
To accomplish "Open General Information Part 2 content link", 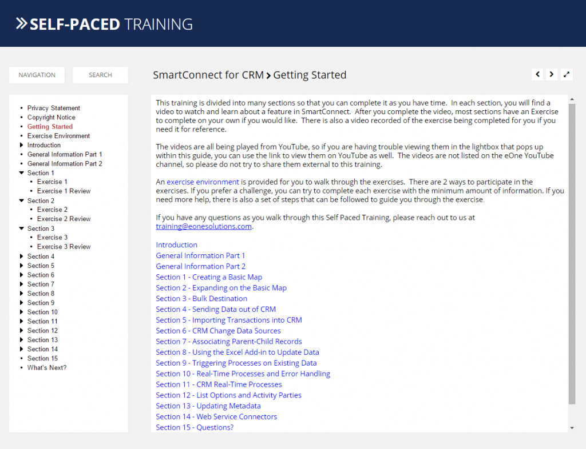I will coord(201,267).
